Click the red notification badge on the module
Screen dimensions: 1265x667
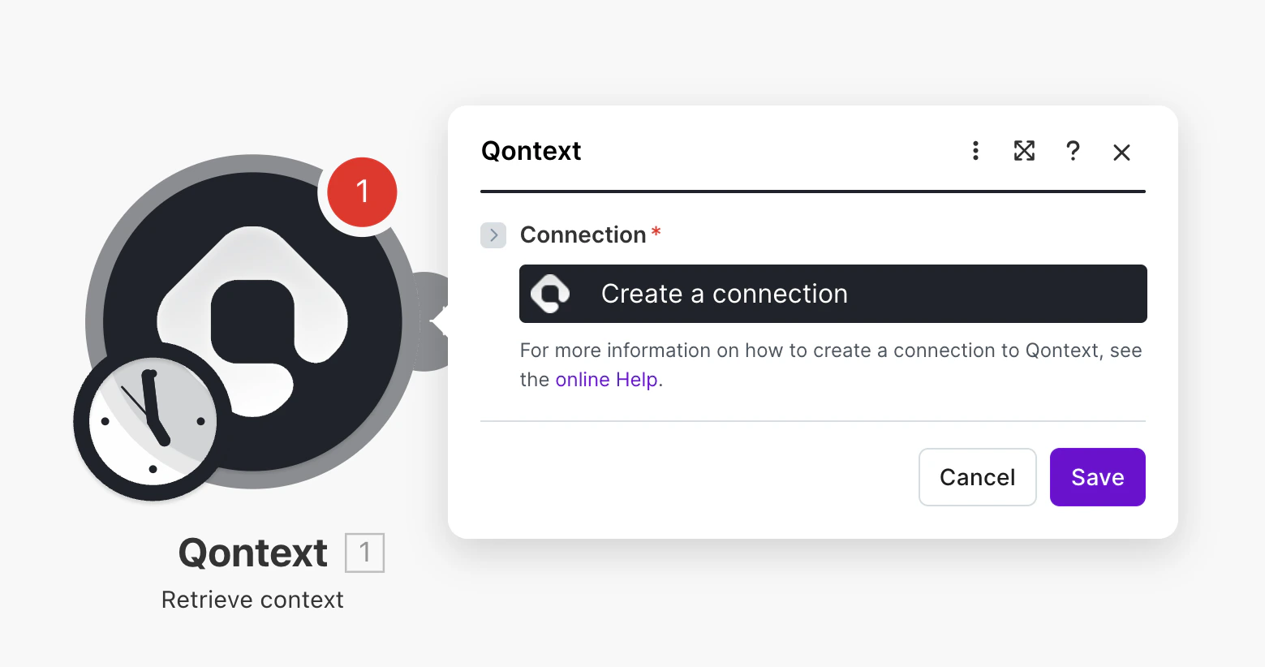click(362, 191)
